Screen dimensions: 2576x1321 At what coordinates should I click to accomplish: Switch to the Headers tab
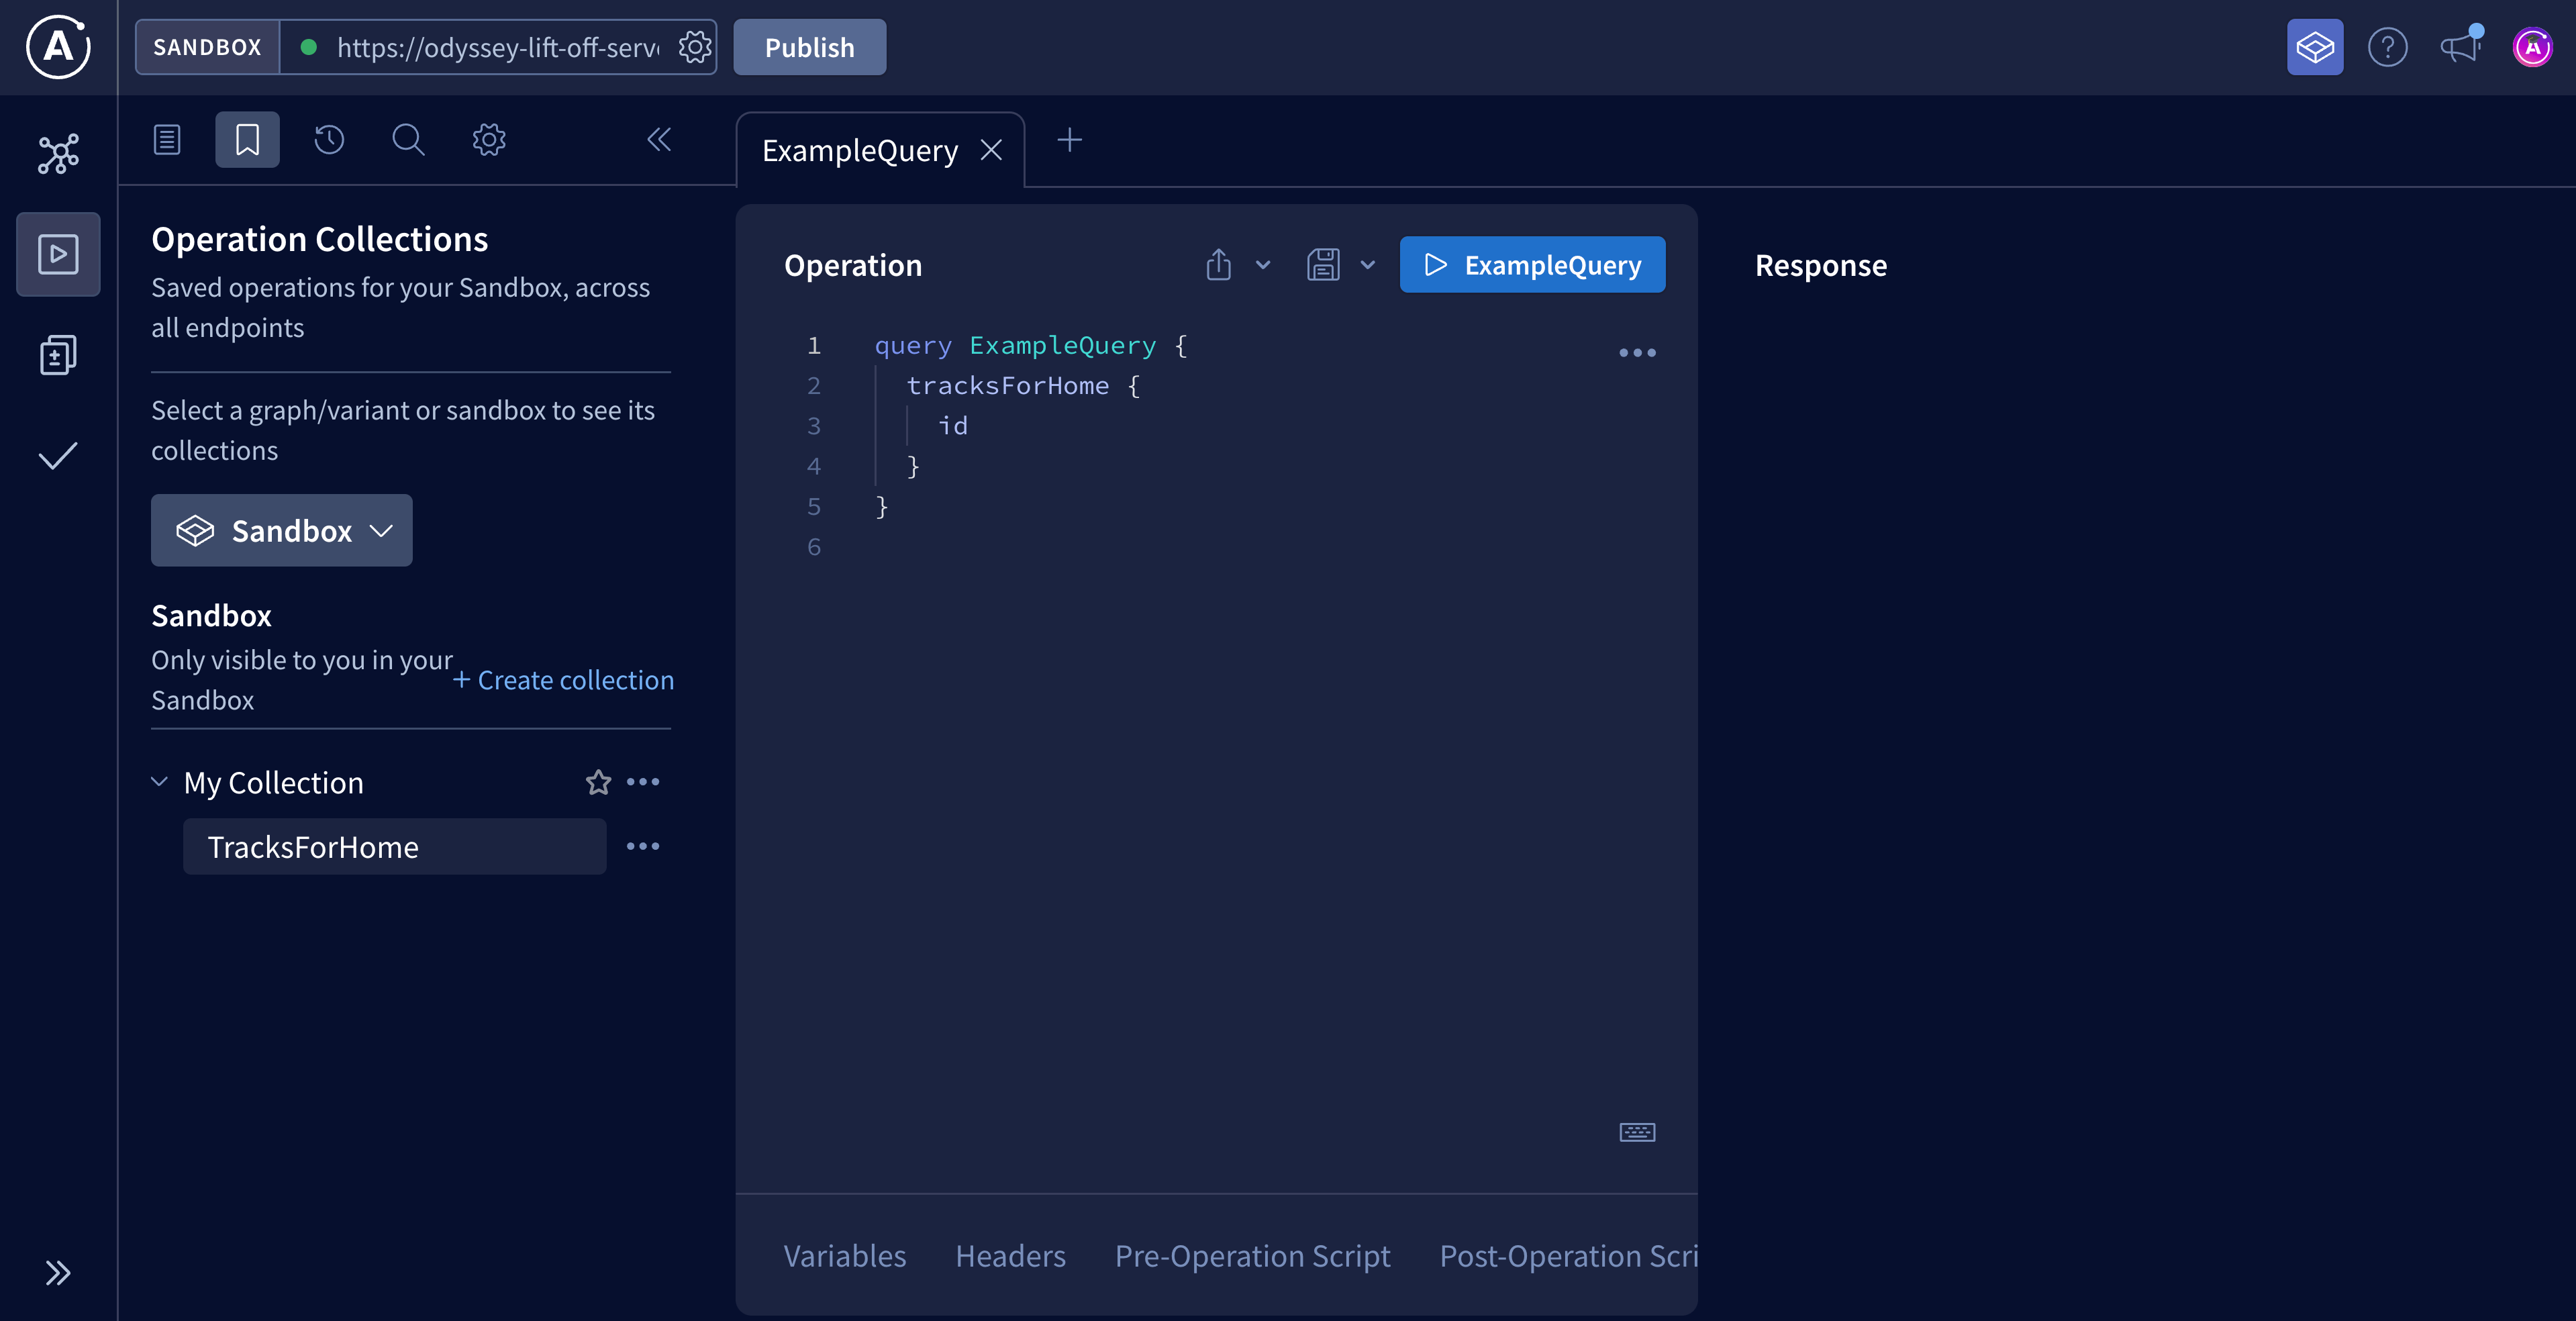1009,1256
